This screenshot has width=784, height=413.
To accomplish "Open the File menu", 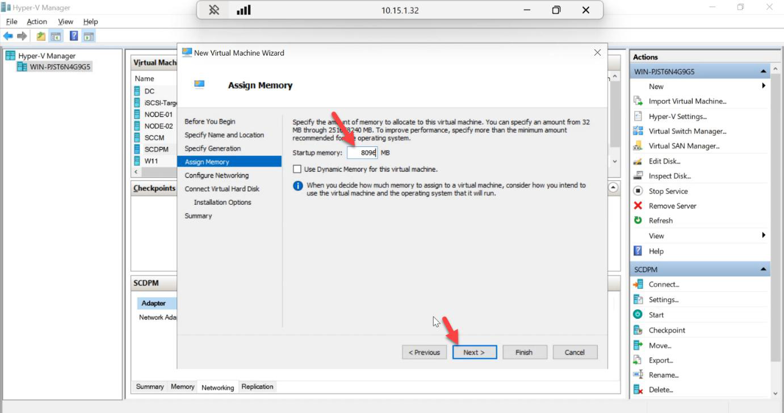I will (x=11, y=22).
